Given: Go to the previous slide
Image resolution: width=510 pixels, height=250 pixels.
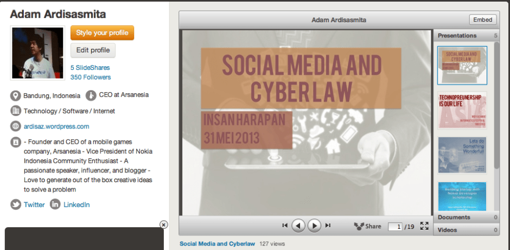Looking at the screenshot, I should coord(298,225).
